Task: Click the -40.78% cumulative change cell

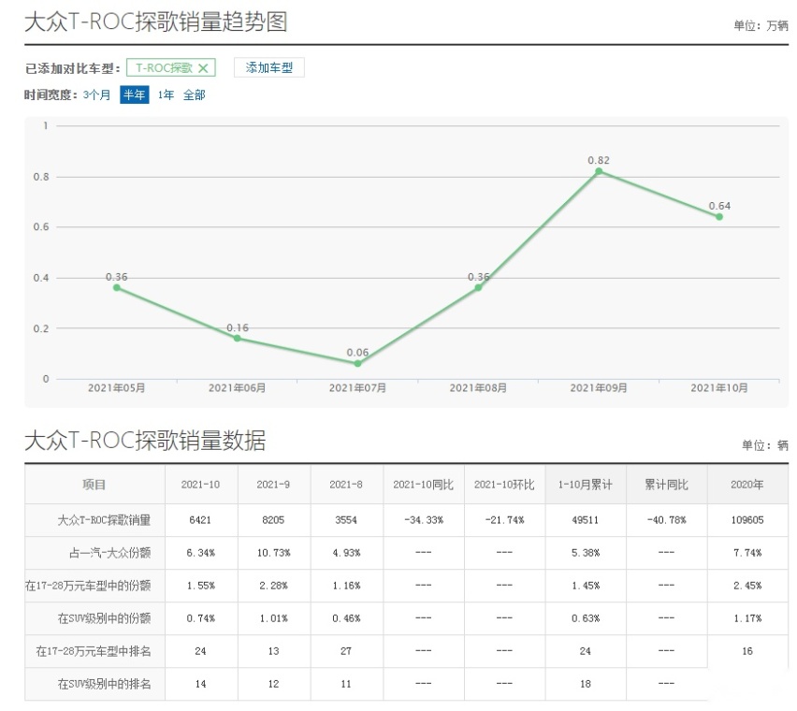Action: tap(666, 520)
